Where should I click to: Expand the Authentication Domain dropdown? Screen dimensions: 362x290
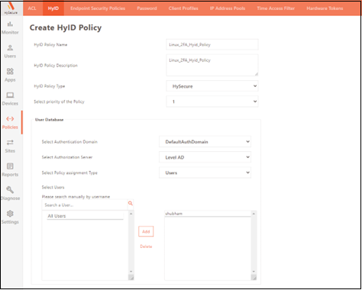[205, 142]
